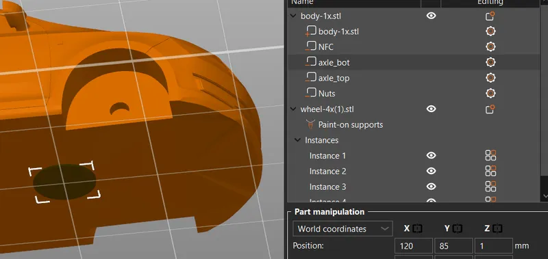Reset X position icon next to X label
Screen dimensions: 548x259
pos(417,229)
